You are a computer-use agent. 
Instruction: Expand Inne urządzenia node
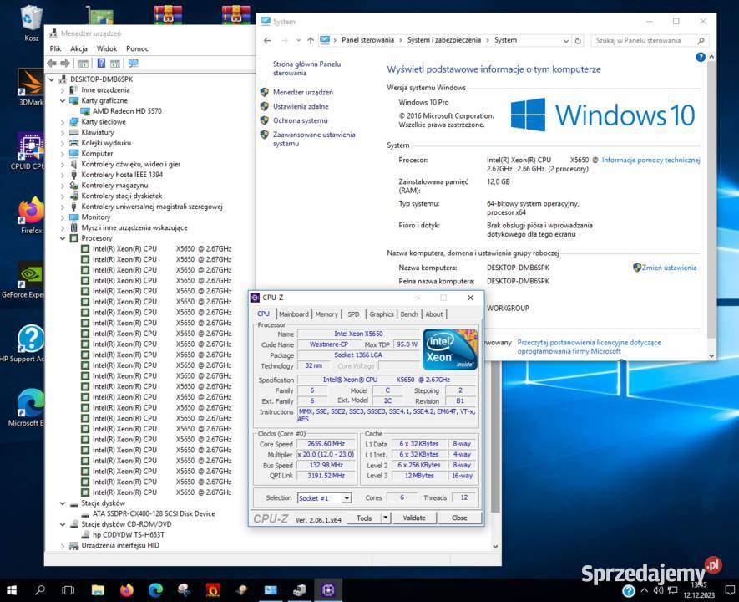(x=63, y=90)
